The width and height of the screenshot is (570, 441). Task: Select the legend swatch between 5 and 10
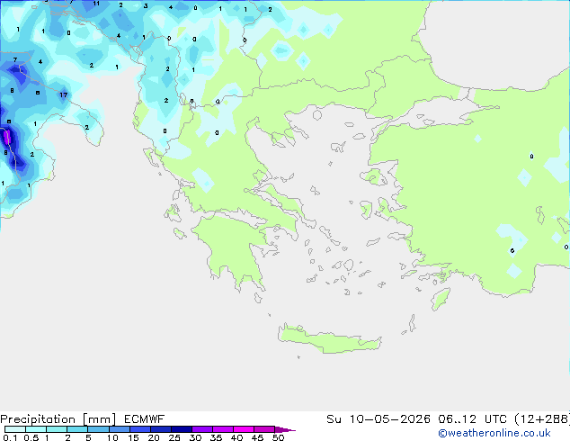[98, 429]
